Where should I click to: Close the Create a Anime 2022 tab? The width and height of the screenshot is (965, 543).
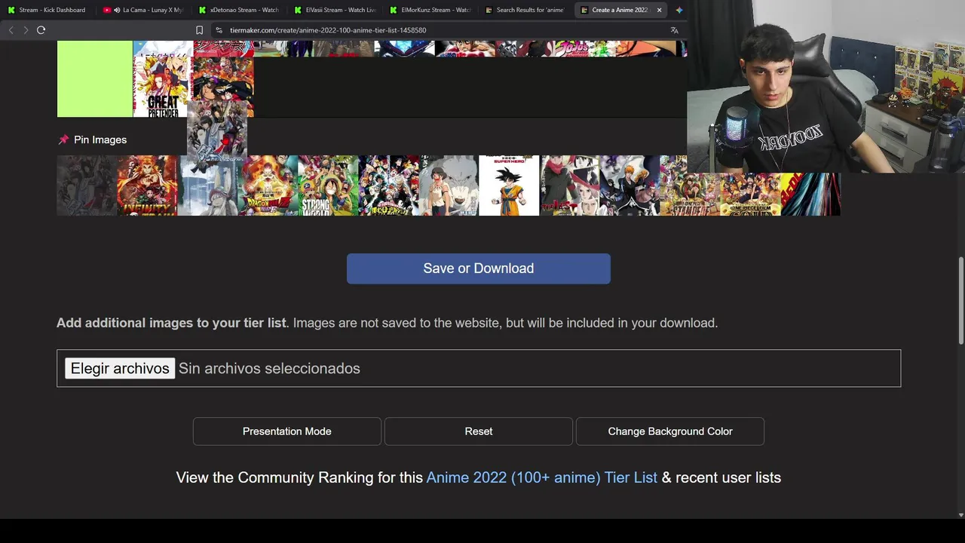[x=659, y=10]
